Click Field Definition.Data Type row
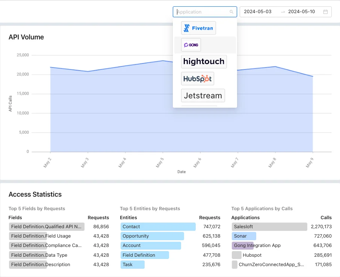This screenshot has height=277, width=340. pyautogui.click(x=59, y=255)
